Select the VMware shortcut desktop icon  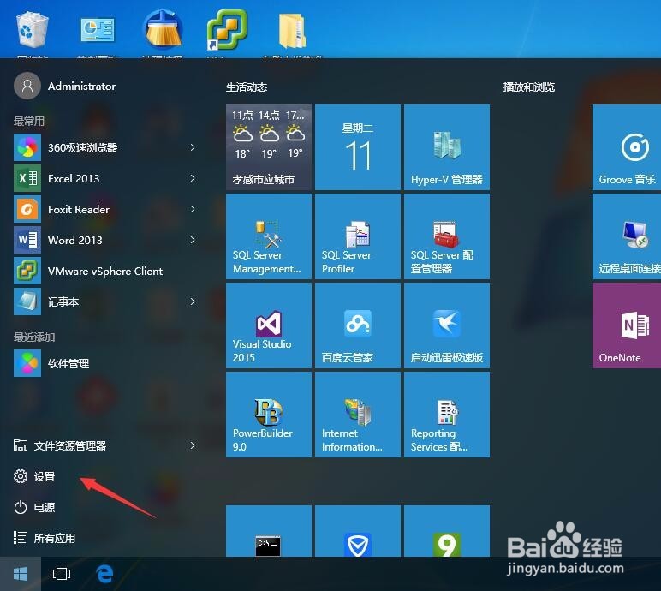click(227, 33)
